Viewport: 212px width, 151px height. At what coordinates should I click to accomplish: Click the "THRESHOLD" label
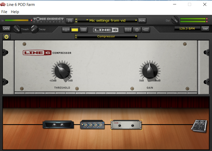[62, 88]
